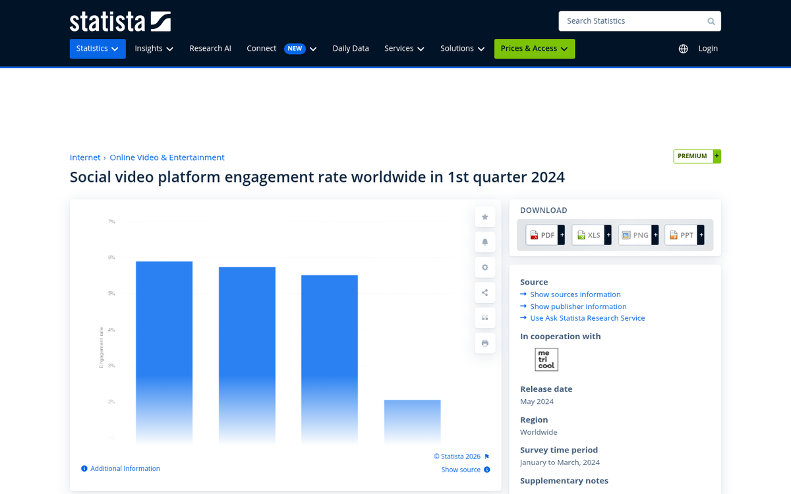Open chart settings gear icon

pos(484,267)
